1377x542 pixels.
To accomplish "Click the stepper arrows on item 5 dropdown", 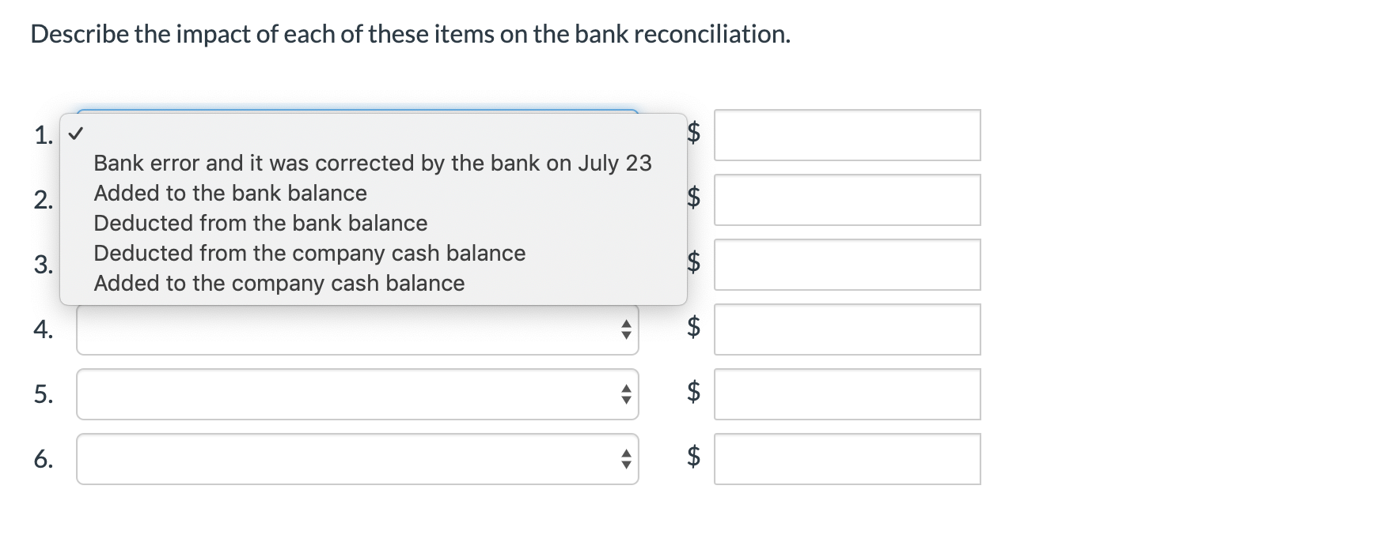I will 624,393.
